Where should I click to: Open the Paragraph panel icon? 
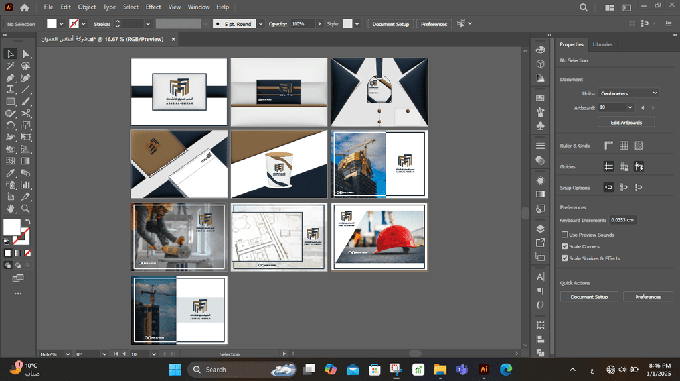(x=540, y=290)
